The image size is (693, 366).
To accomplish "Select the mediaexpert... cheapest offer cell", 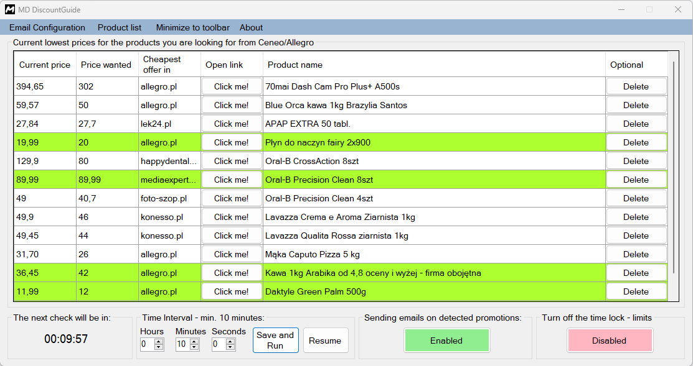I will (x=170, y=180).
